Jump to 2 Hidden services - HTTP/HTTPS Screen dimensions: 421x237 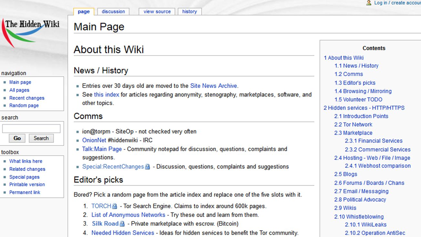[x=364, y=108]
